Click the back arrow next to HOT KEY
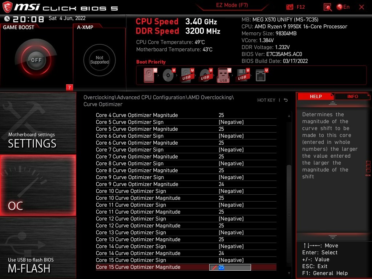 (286, 100)
